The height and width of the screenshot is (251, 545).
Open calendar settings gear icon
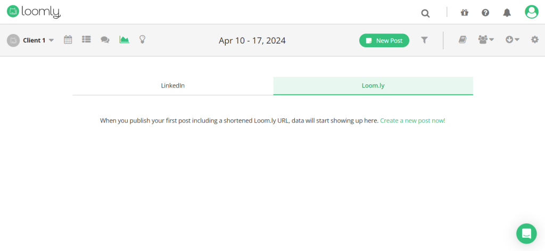tap(534, 40)
